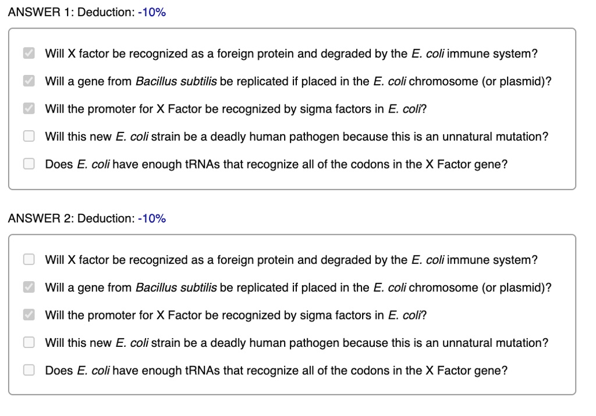Viewport: 596px width, 416px height.
Task: Check the unnatural mutation question in Answer 2
Action: [28, 342]
